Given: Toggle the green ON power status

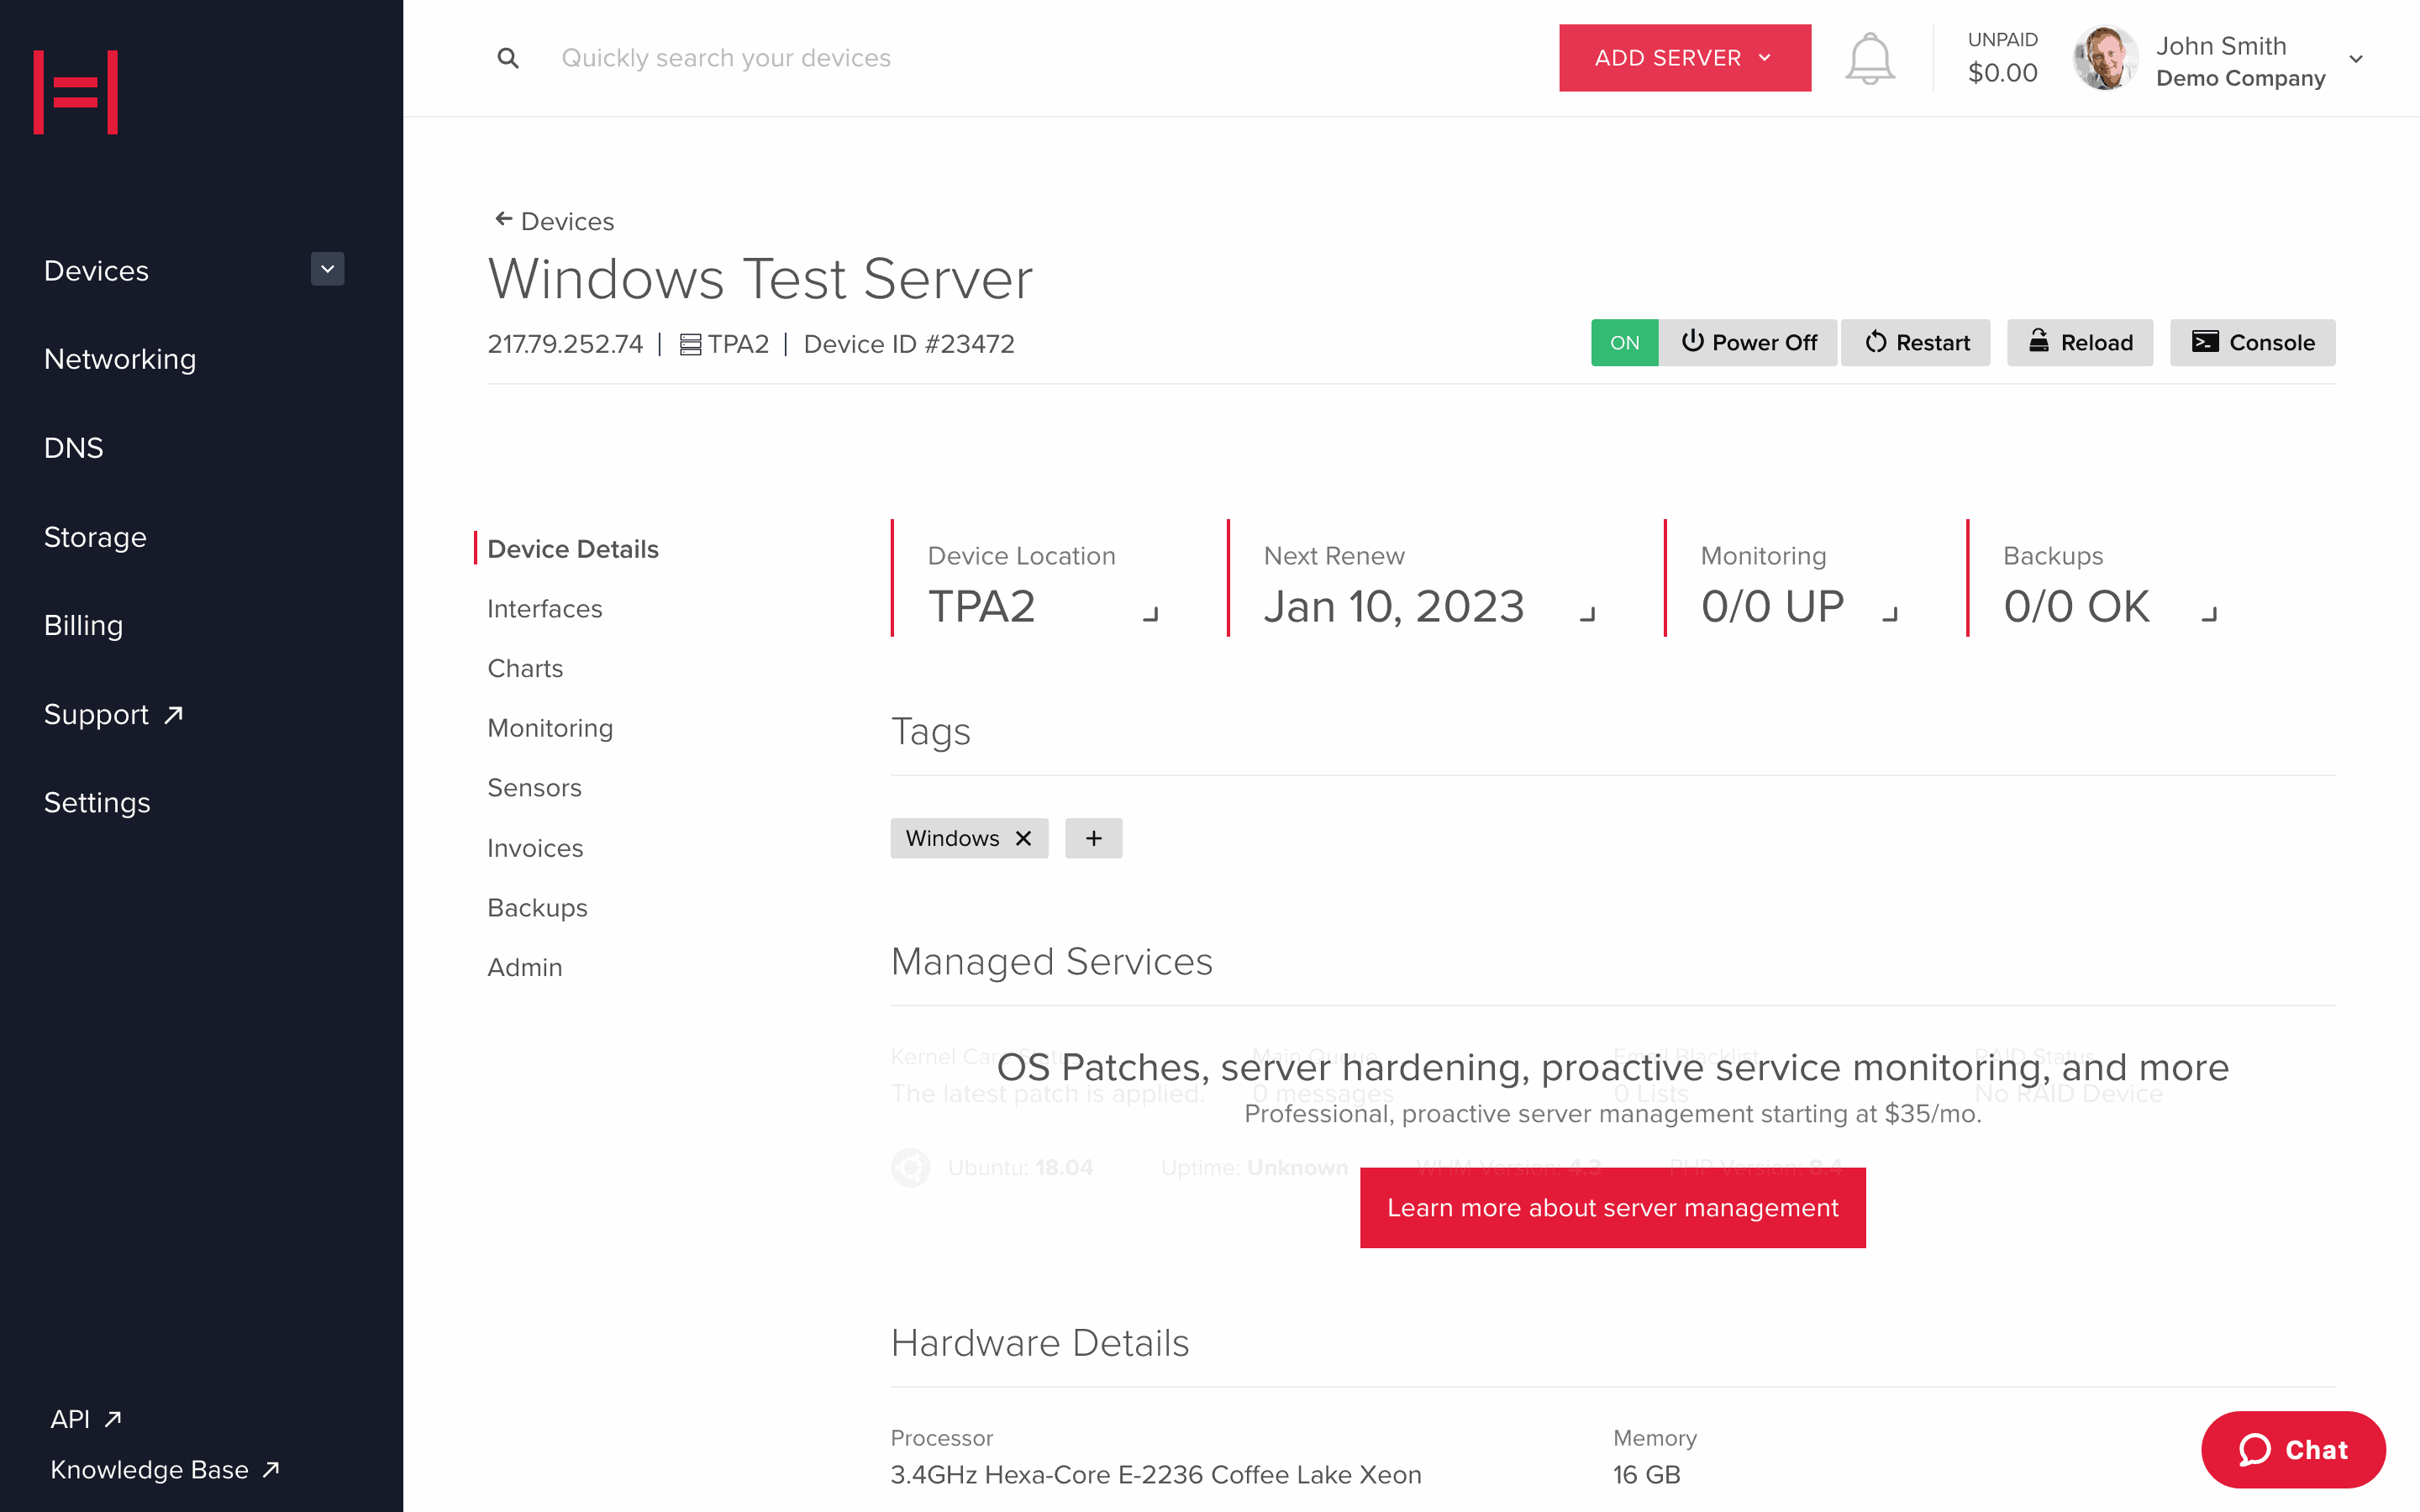Looking at the screenshot, I should (1624, 343).
